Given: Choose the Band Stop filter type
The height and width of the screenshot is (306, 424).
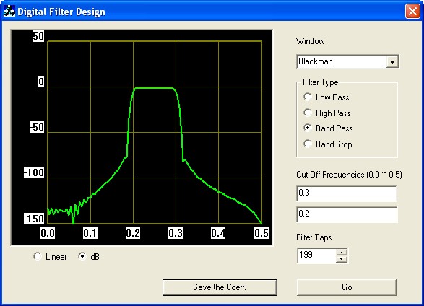Looking at the screenshot, I should (308, 144).
